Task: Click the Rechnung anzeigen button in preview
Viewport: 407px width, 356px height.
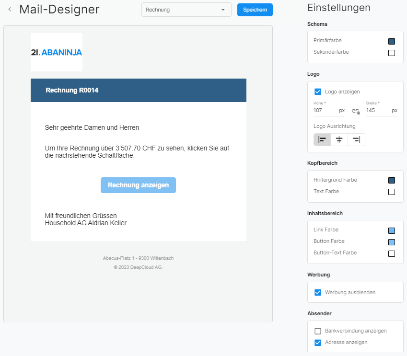Action: pyautogui.click(x=138, y=185)
